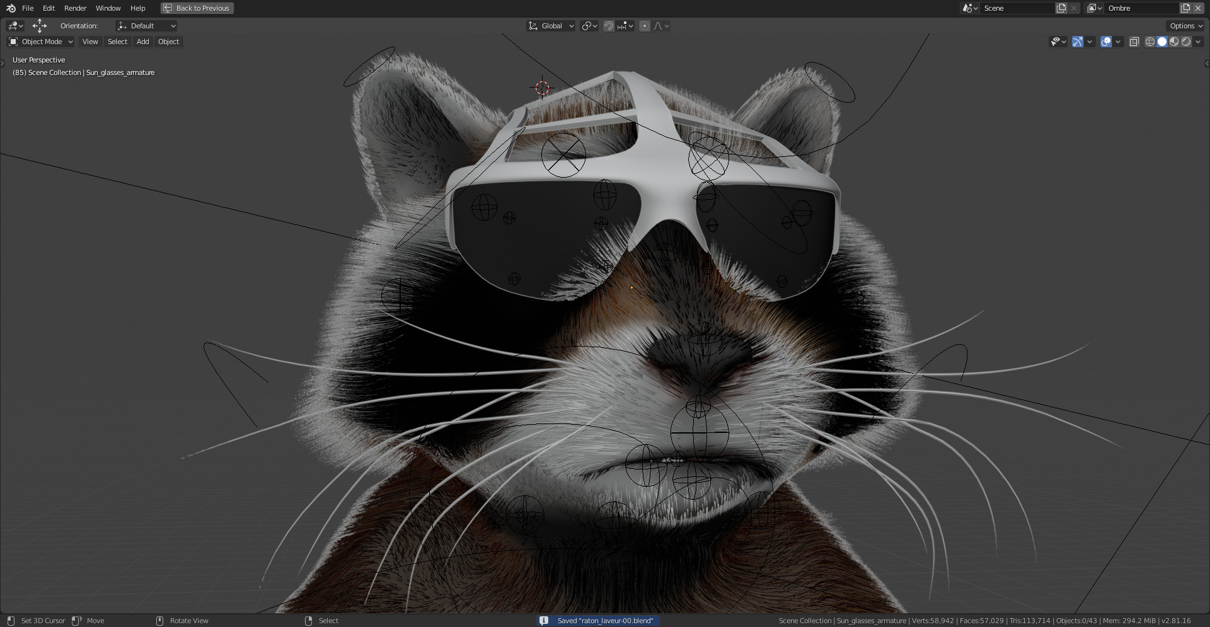This screenshot has height=627, width=1210.
Task: Switch to Material Preview shading
Action: (1174, 42)
